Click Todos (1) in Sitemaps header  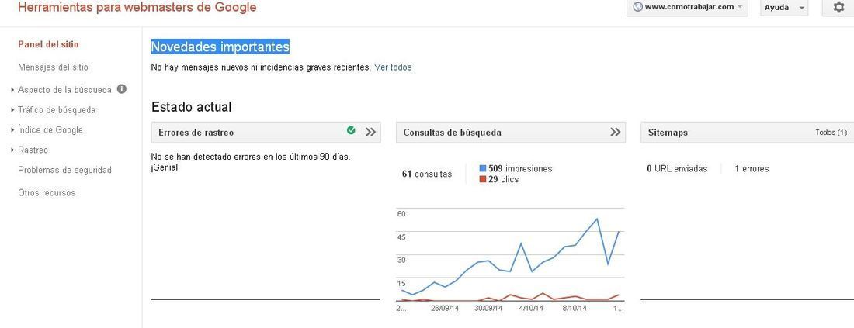point(831,132)
